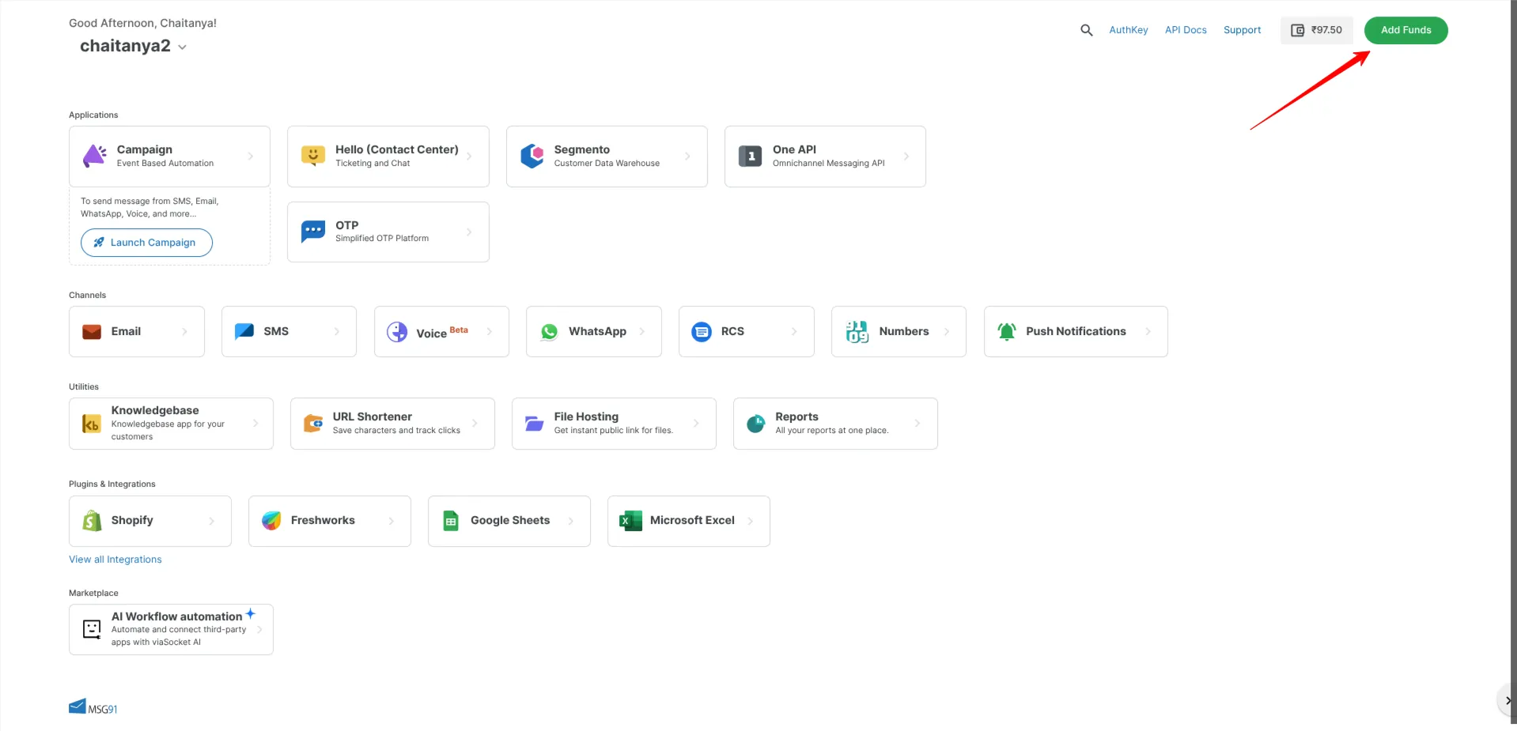1517x731 pixels.
Task: Click the Google Sheets icon
Action: (451, 520)
